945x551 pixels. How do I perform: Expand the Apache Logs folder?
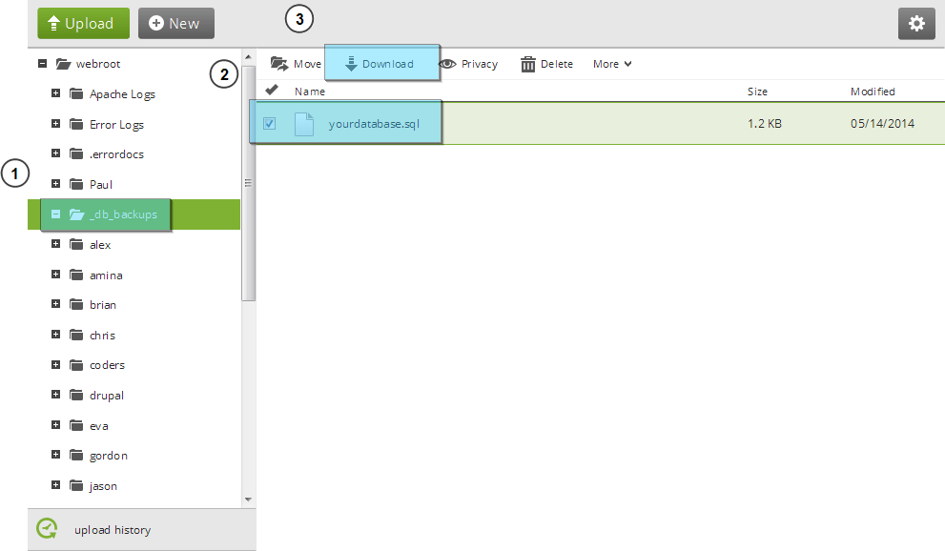tap(55, 93)
